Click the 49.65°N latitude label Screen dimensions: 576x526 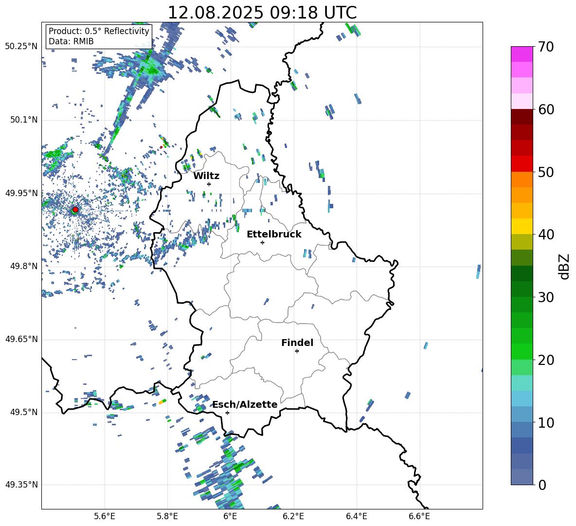21,339
